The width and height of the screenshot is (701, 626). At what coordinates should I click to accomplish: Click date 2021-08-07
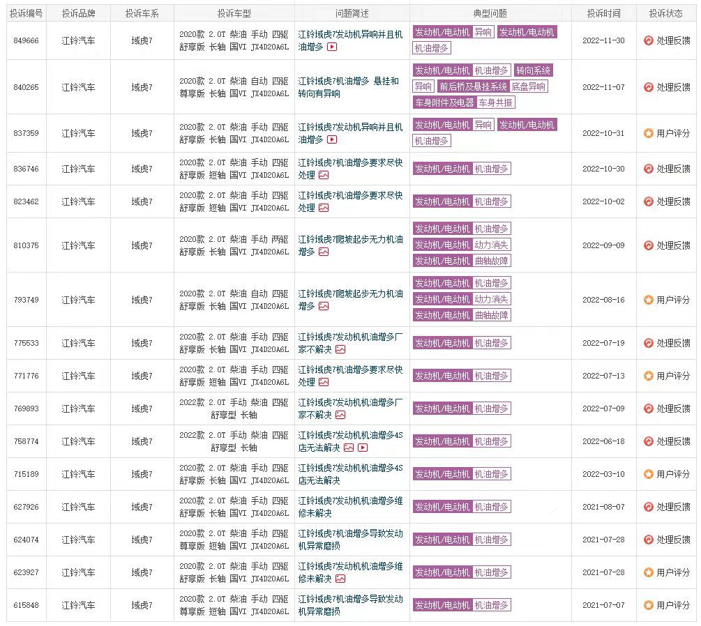click(603, 507)
